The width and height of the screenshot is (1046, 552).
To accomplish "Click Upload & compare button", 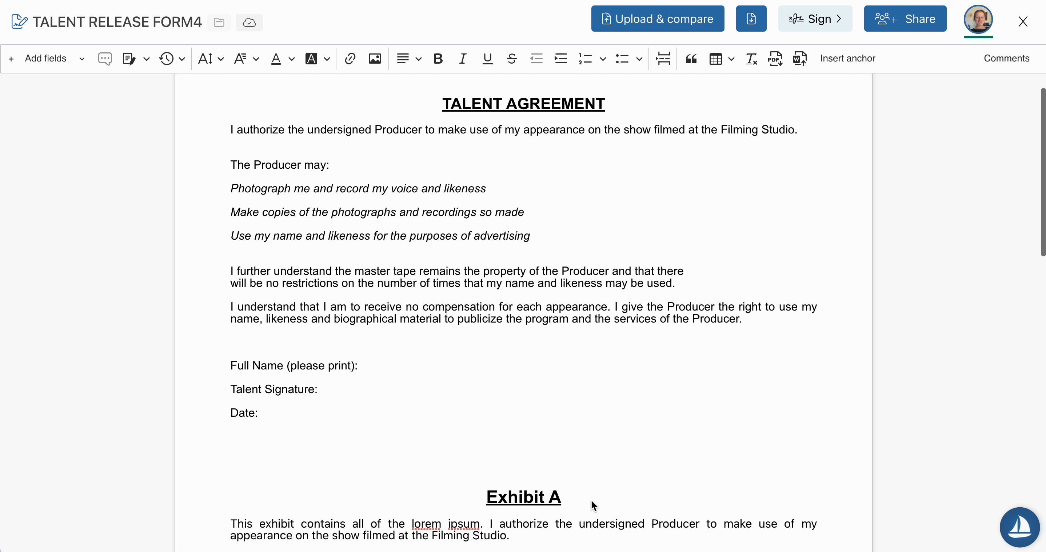I will click(658, 19).
